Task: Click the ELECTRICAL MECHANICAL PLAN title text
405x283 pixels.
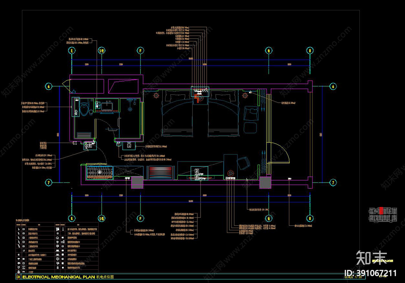Action: (x=58, y=277)
